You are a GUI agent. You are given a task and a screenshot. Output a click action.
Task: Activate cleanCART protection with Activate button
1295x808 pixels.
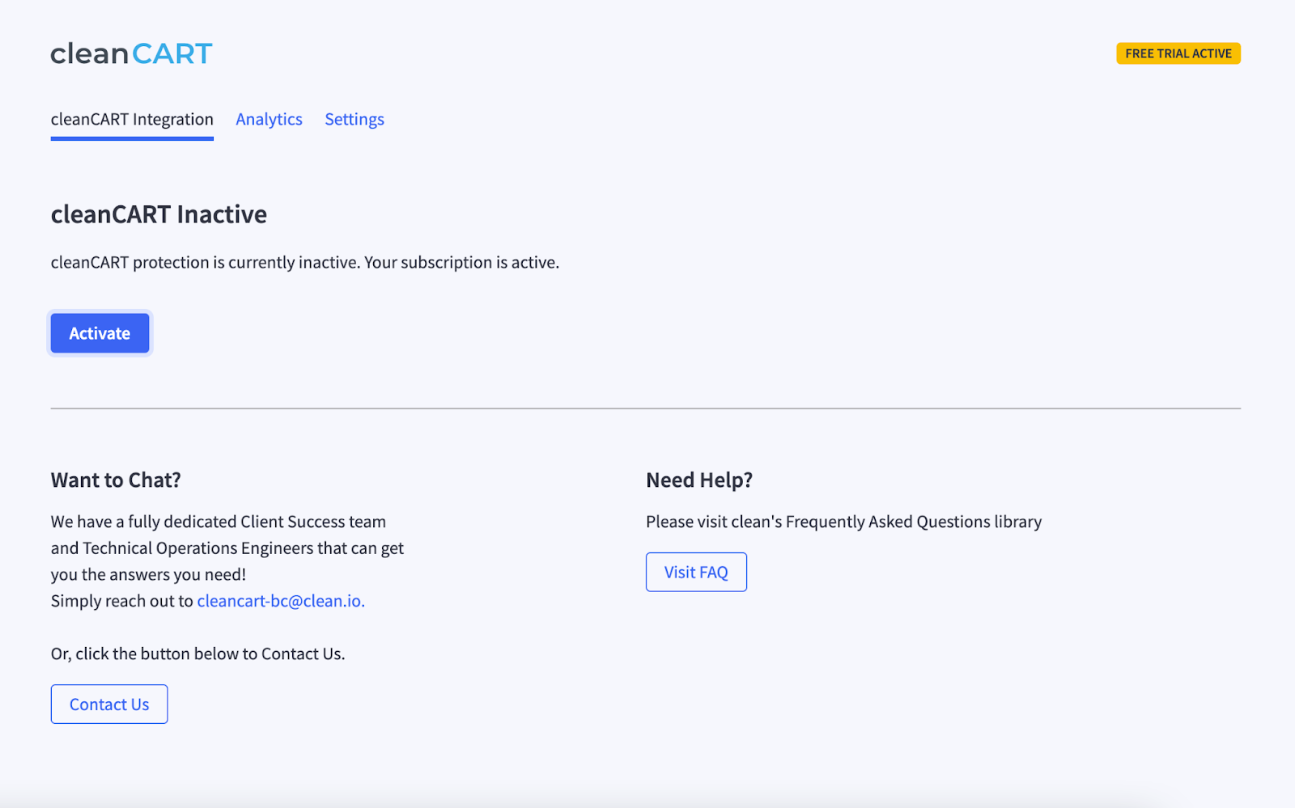(100, 333)
